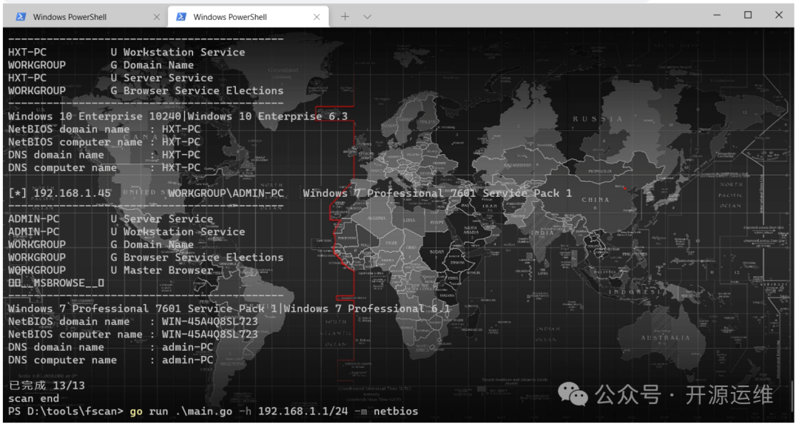Click 'NetBIOS computer name : HXT-PC' line
The height and width of the screenshot is (427, 799).
(x=104, y=141)
